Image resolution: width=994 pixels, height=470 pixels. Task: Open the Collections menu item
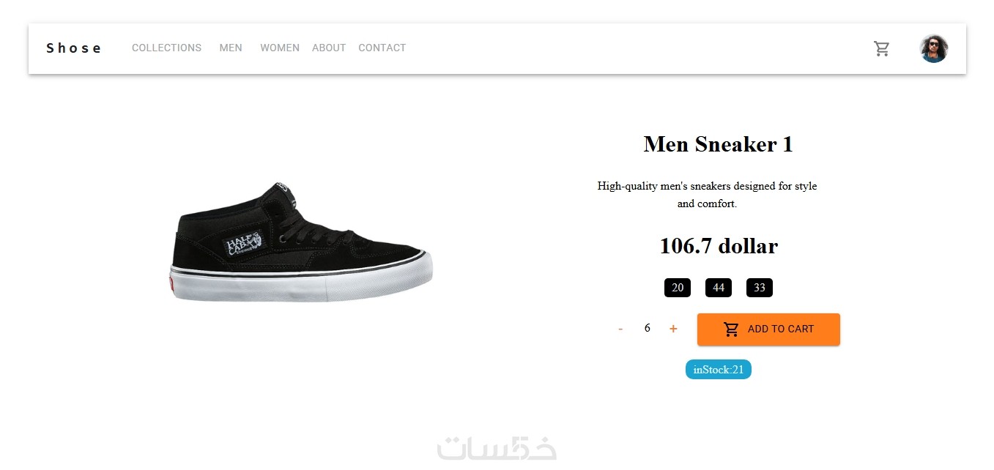(x=166, y=48)
